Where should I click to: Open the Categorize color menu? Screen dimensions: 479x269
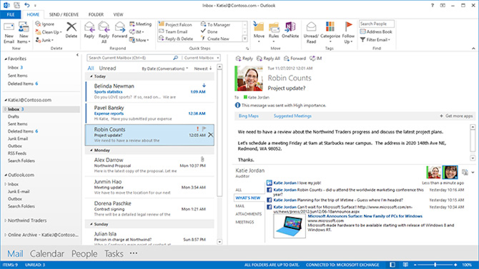330,32
